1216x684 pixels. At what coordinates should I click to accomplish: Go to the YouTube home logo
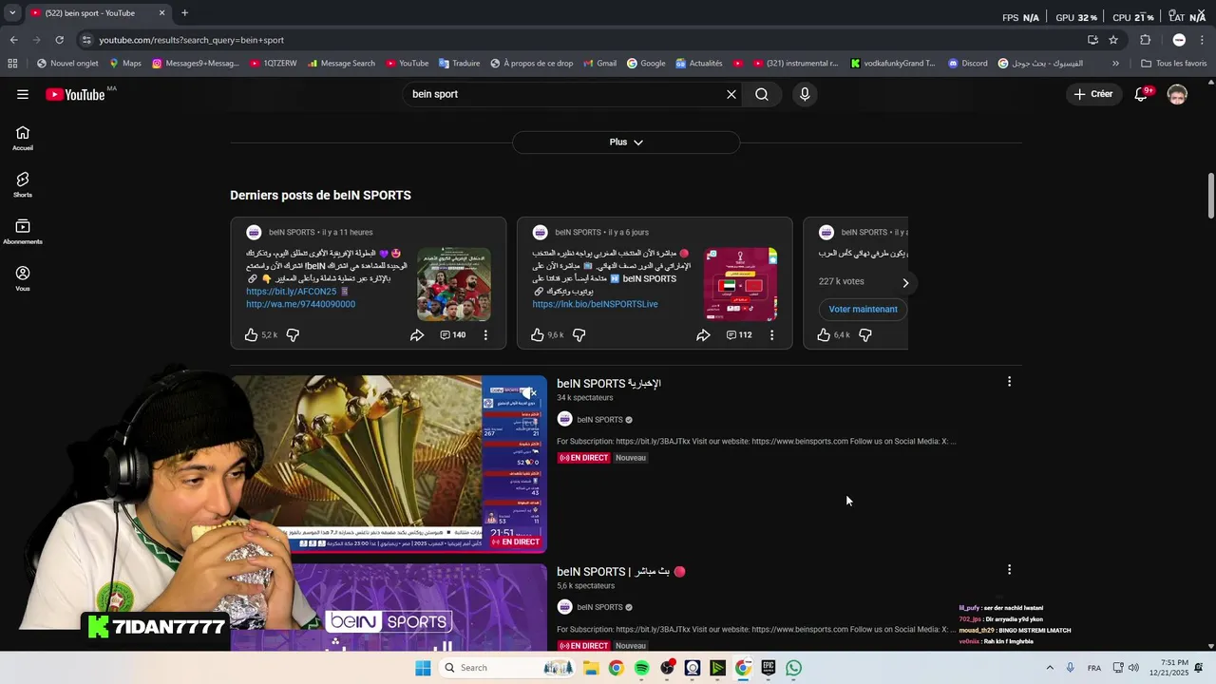pos(75,94)
